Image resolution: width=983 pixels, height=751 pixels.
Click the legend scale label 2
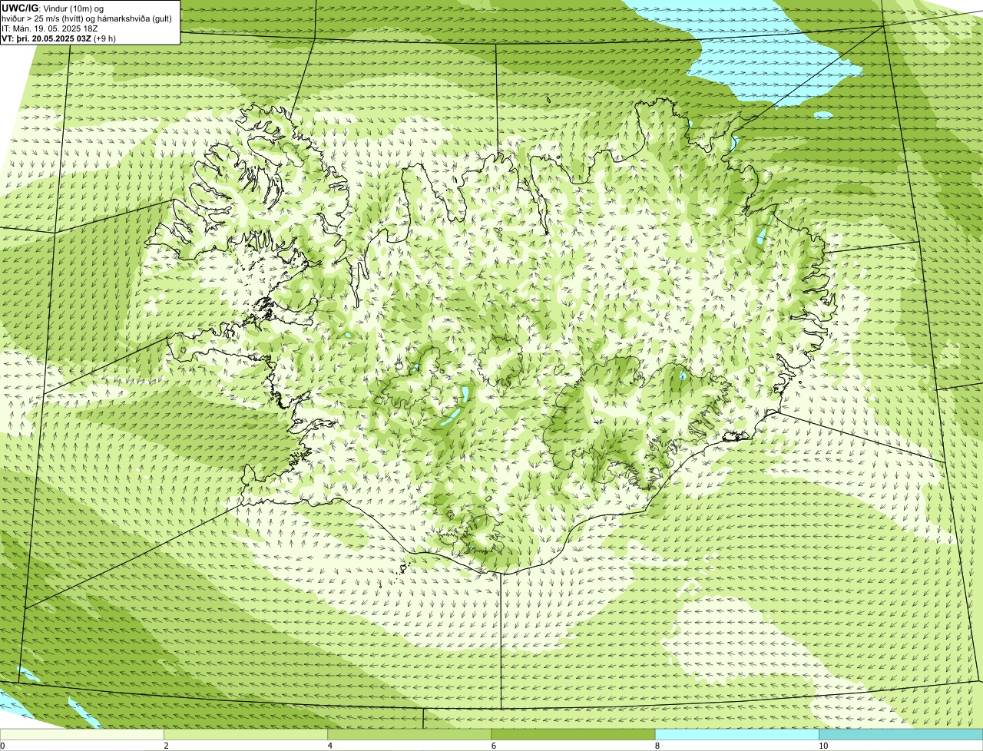click(166, 746)
